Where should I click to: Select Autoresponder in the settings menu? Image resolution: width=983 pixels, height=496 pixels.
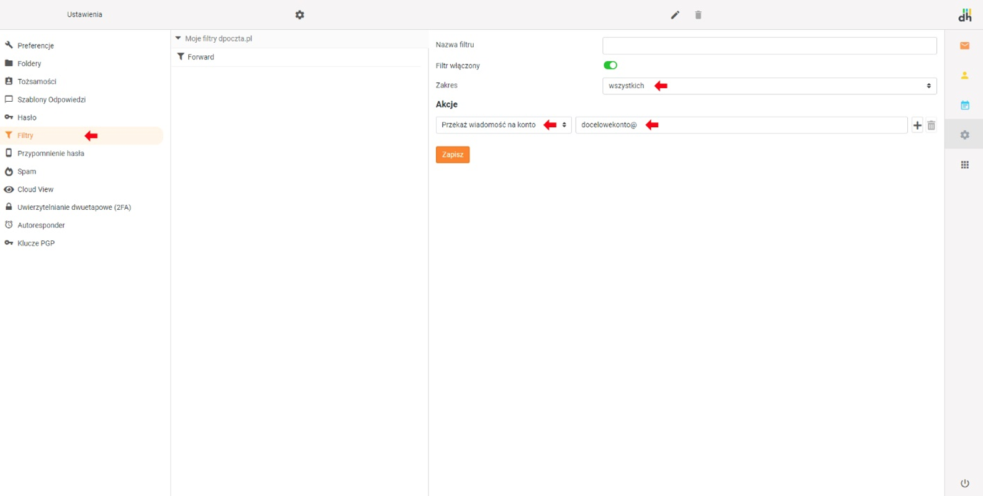click(x=41, y=225)
